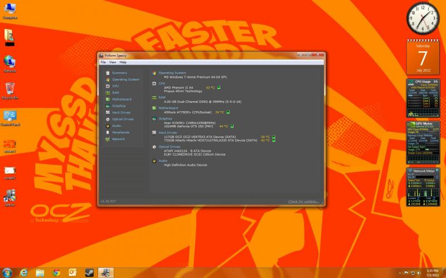Show hidden system tray icons
Screen dimensions: 446x278
pyautogui.click(x=400, y=273)
